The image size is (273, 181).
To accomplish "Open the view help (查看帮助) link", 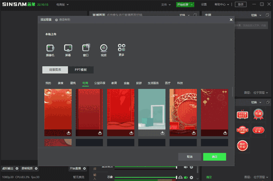I will point(63,20).
